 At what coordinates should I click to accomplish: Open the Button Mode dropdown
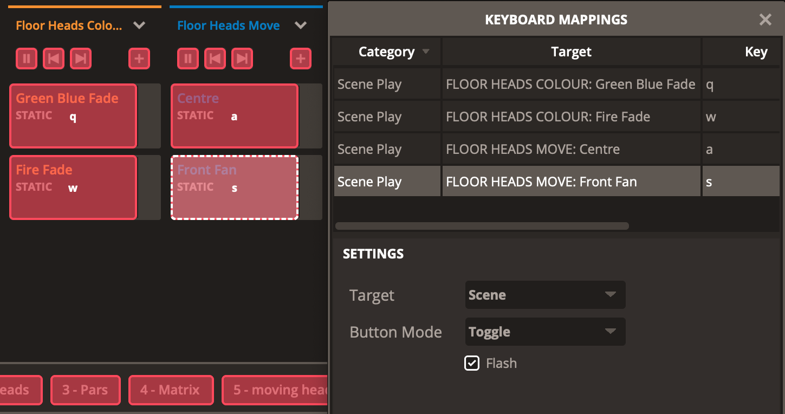tap(545, 332)
